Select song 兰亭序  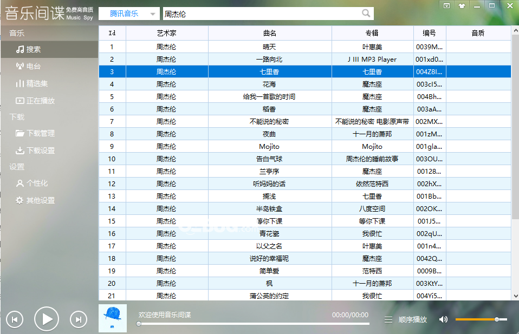pyautogui.click(x=269, y=172)
